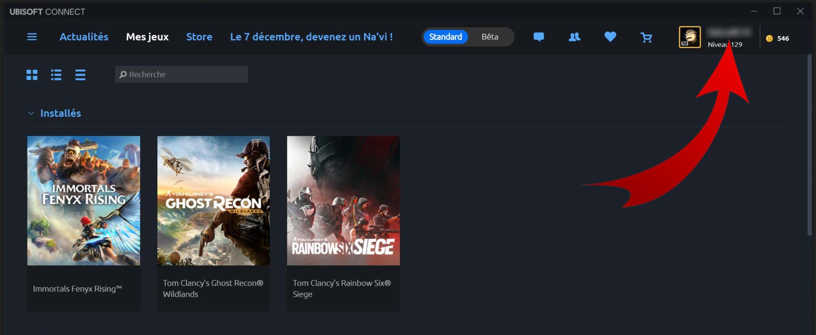Go to the Actualités tab
Image resolution: width=816 pixels, height=335 pixels.
click(x=84, y=37)
